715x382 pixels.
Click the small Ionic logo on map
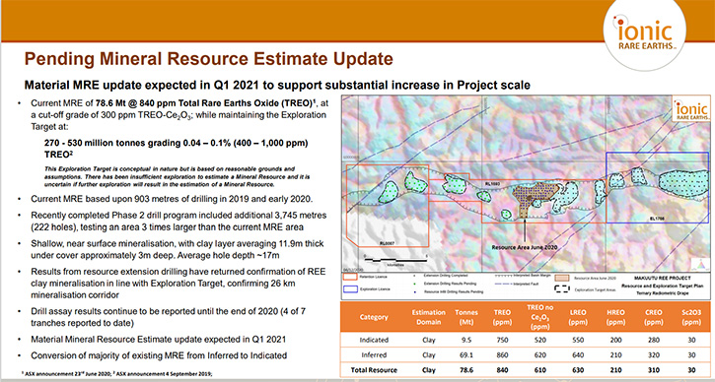[x=691, y=109]
